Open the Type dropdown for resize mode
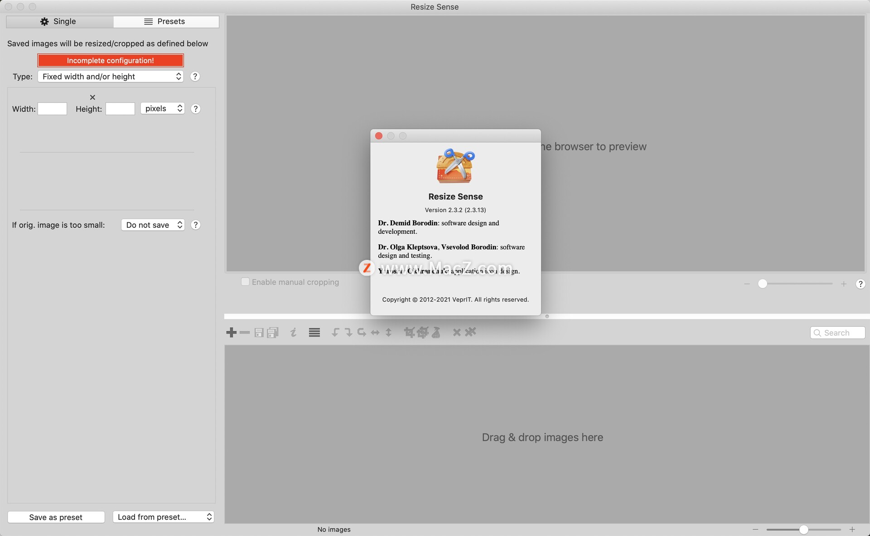Viewport: 870px width, 536px height. pos(111,77)
